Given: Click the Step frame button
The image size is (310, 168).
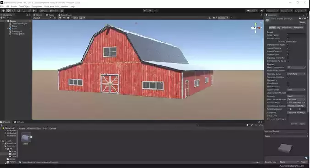Looking at the screenshot, I should click(155, 11).
